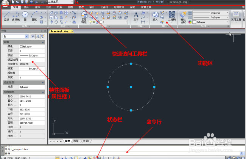Click the 线型比例 value field

[32, 60]
